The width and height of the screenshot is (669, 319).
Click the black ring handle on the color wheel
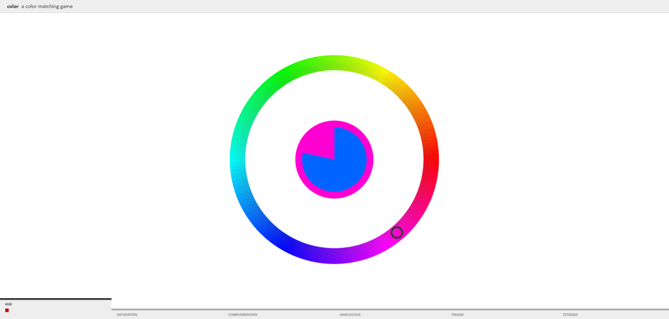pyautogui.click(x=397, y=232)
